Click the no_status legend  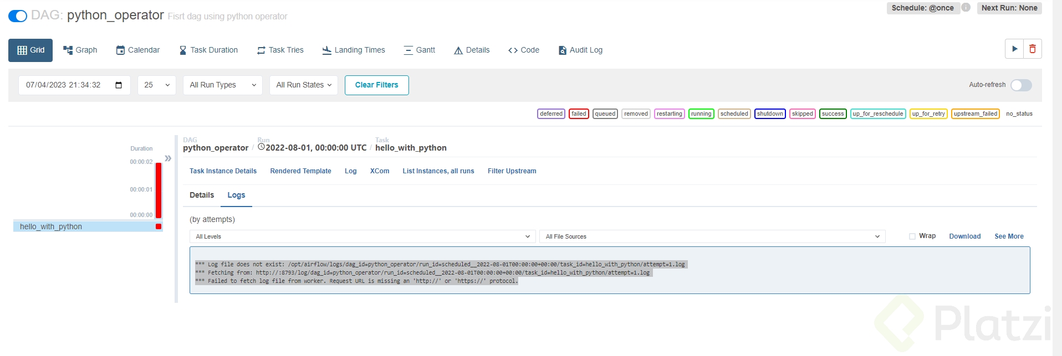pos(1019,114)
